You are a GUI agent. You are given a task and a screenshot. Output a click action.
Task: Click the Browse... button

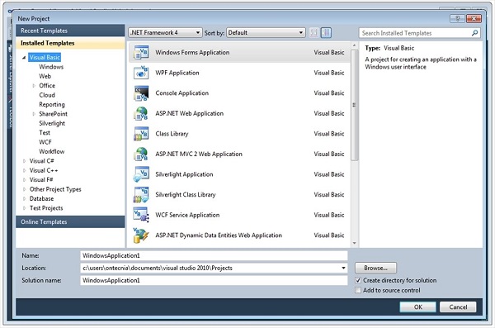click(375, 268)
